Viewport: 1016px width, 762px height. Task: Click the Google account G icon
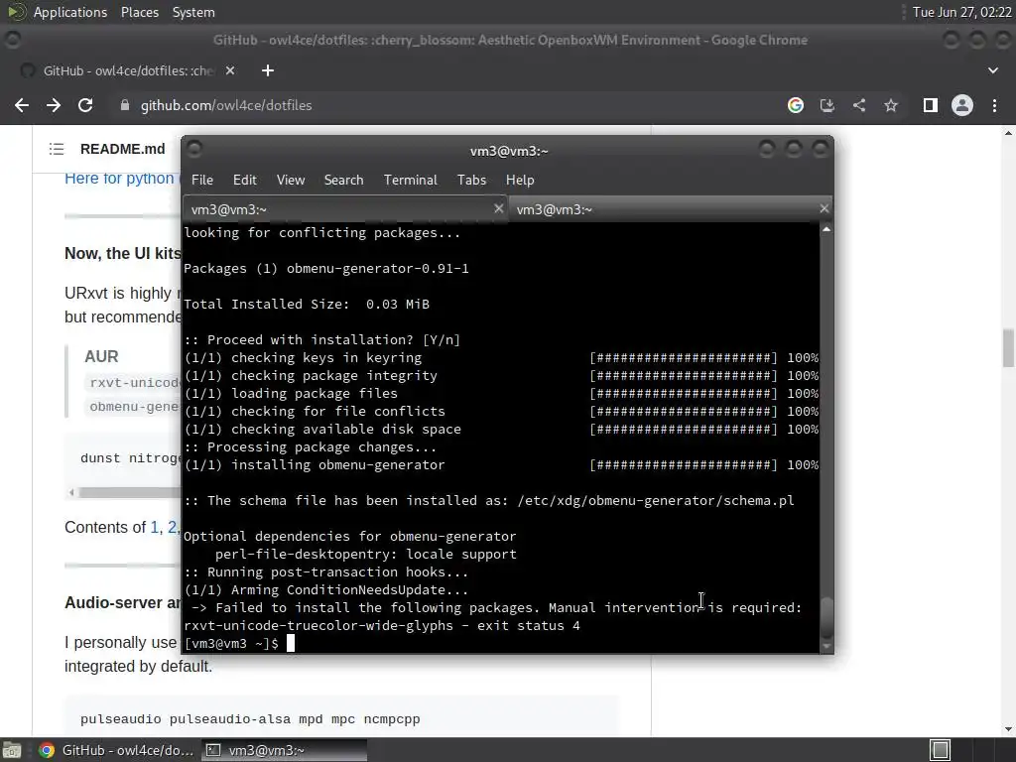[x=796, y=105]
